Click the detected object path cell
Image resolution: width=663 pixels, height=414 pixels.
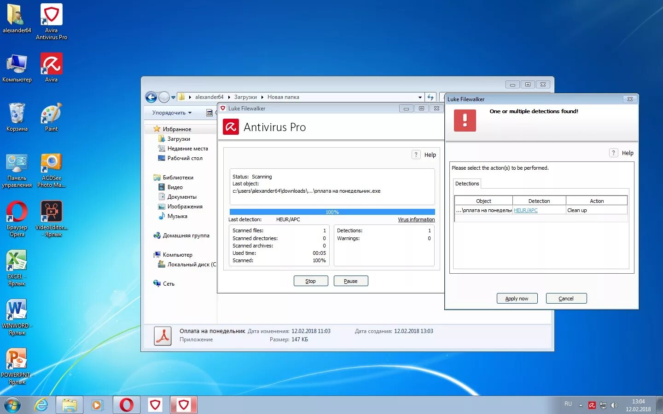pyautogui.click(x=484, y=210)
